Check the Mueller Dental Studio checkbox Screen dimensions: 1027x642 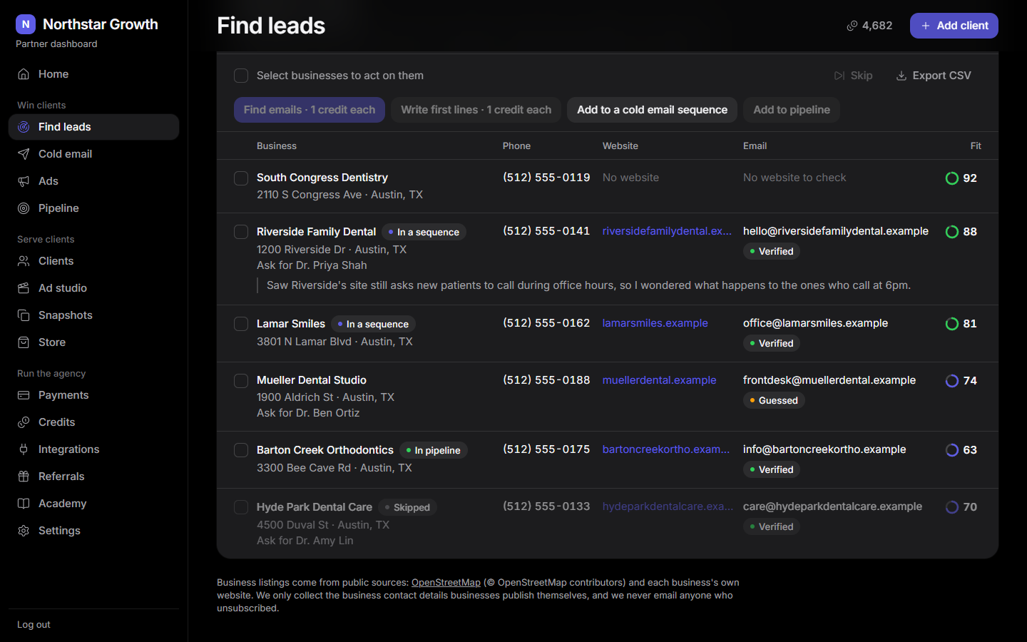[241, 381]
